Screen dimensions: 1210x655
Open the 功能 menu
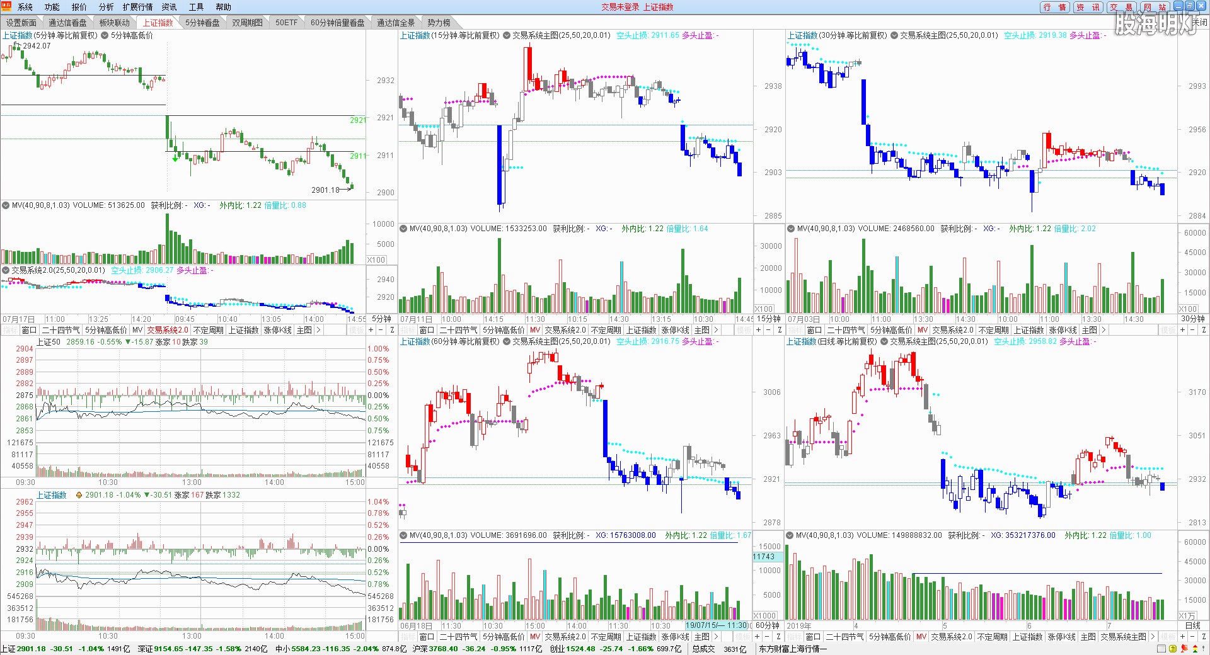point(52,7)
